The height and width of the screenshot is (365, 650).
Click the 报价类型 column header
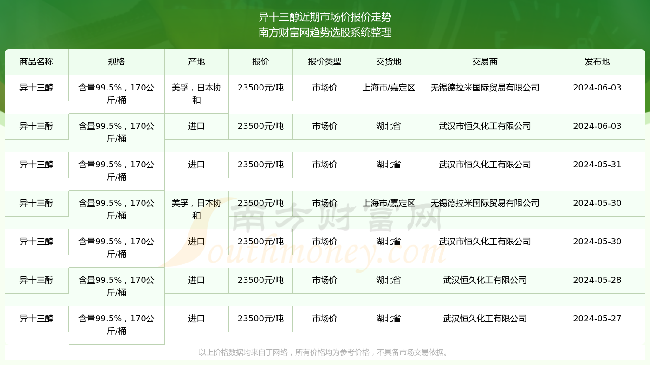coord(325,62)
